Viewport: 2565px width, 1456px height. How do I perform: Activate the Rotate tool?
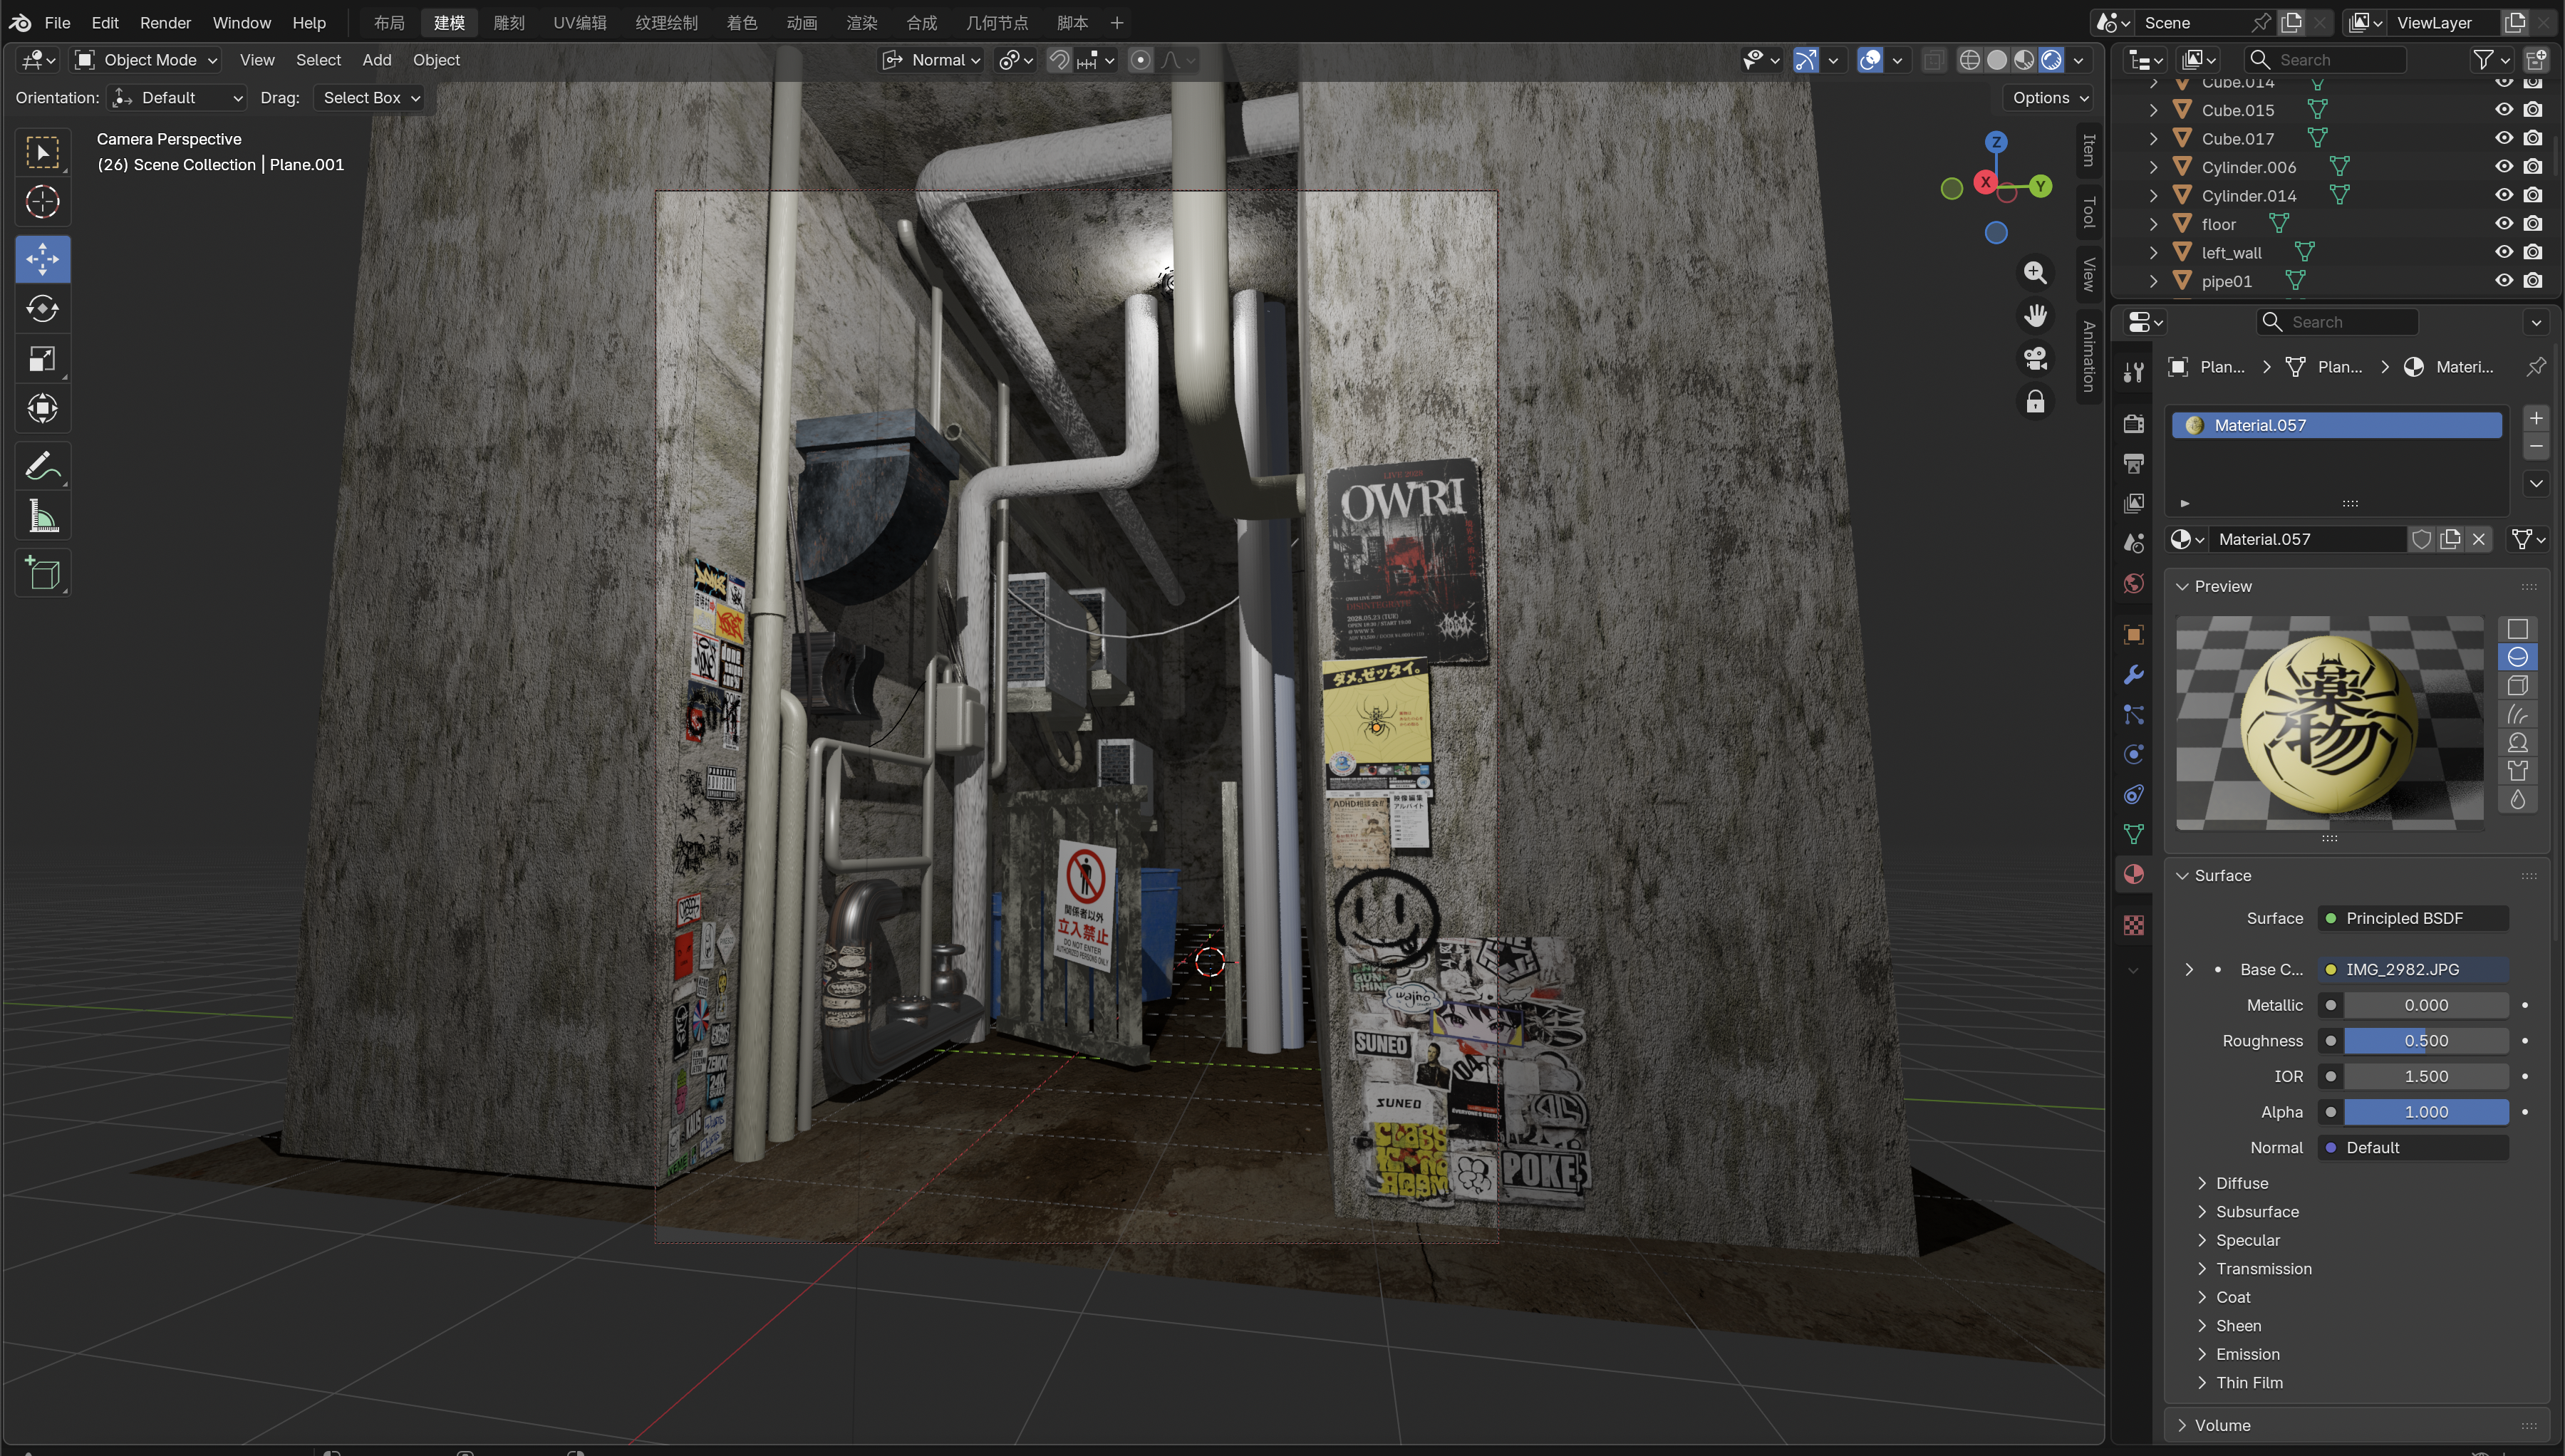(42, 309)
